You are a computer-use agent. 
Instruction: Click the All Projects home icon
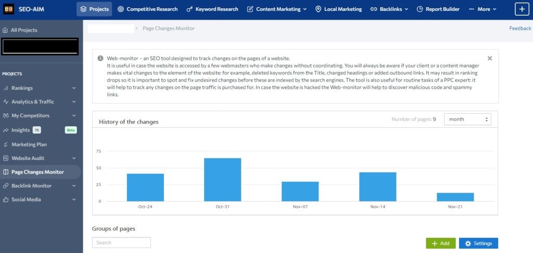5,30
